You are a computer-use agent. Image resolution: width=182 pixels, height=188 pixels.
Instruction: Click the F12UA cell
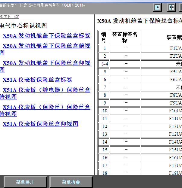click(x=161, y=134)
